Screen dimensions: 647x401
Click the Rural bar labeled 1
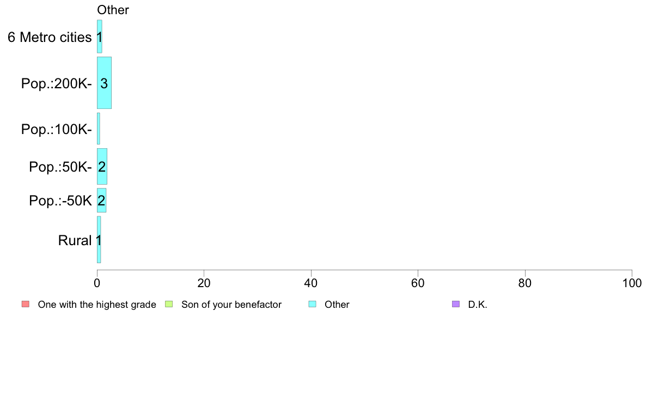click(x=99, y=240)
